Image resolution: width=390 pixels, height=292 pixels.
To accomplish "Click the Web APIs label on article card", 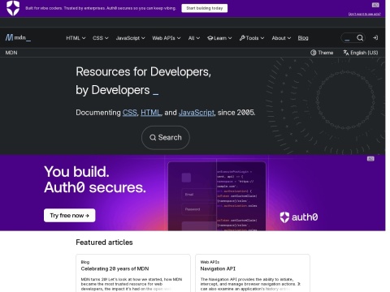I will pos(210,262).
